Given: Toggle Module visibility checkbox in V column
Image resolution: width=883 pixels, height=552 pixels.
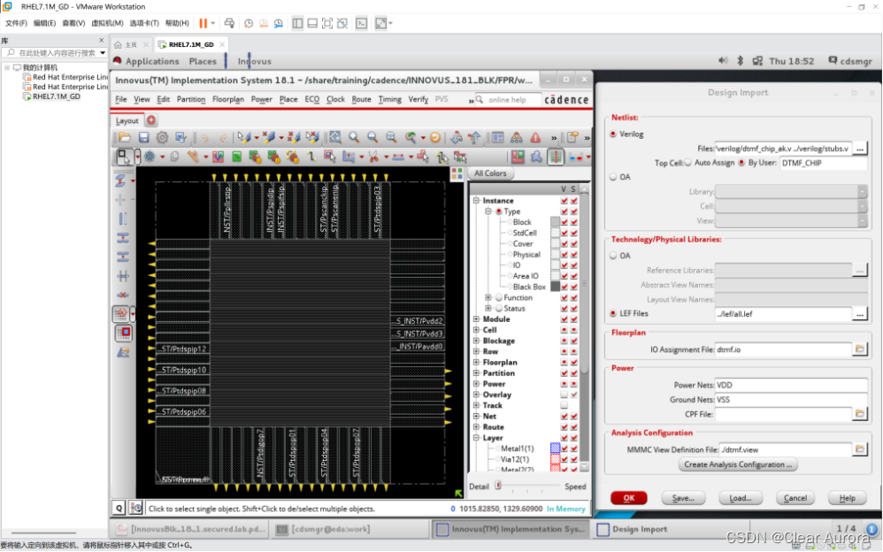Looking at the screenshot, I should tap(564, 319).
